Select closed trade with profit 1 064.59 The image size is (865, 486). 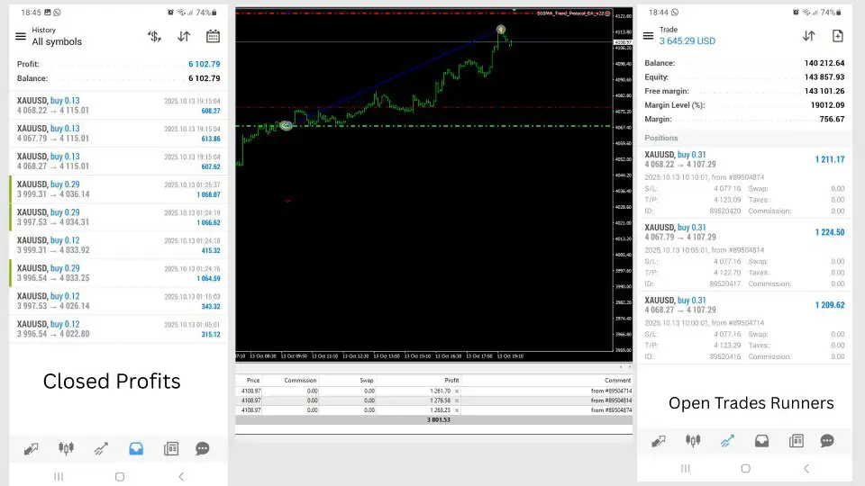119,273
